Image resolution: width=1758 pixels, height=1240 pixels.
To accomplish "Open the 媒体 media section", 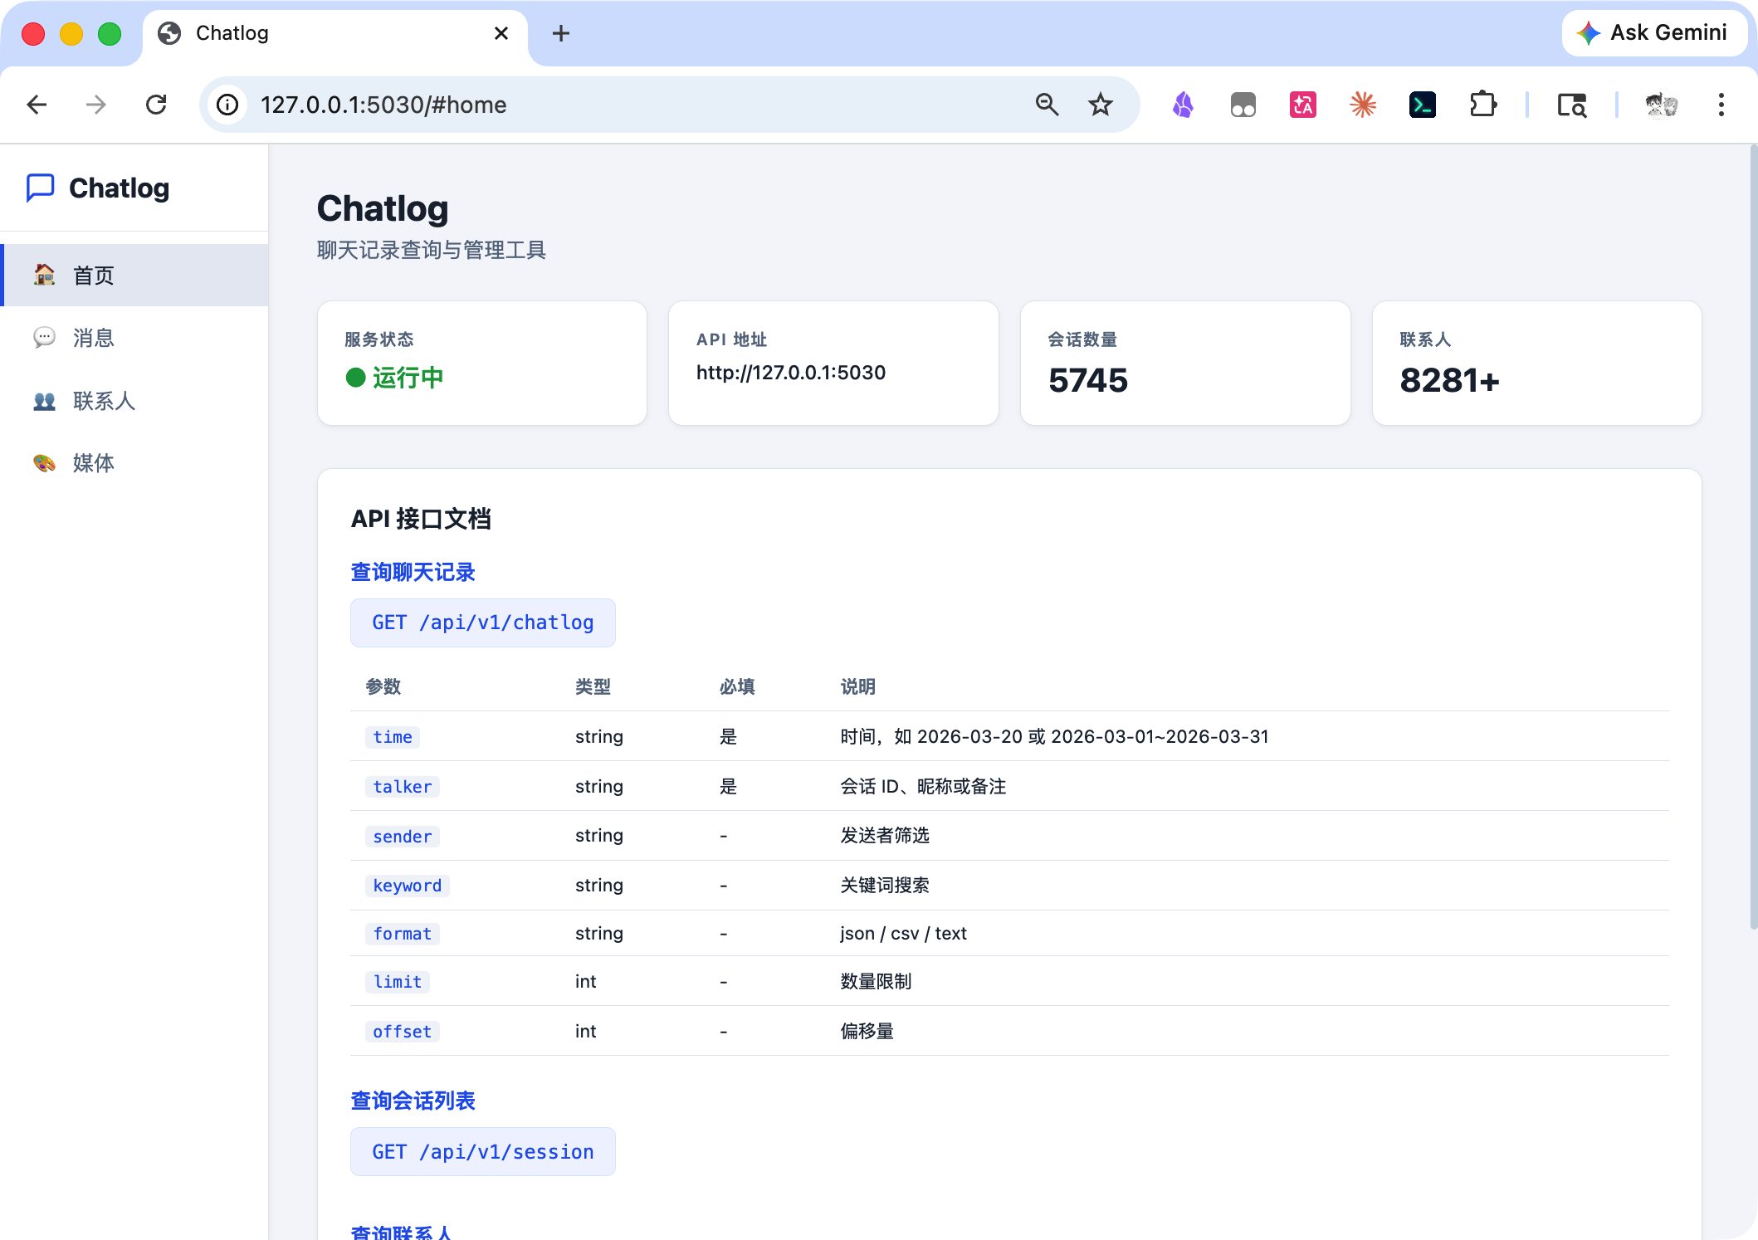I will pyautogui.click(x=134, y=463).
